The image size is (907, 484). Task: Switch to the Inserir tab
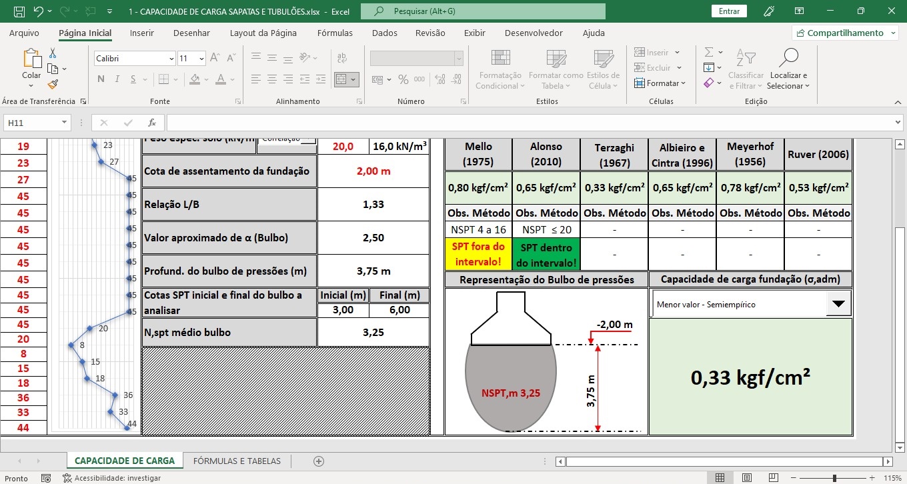point(141,33)
